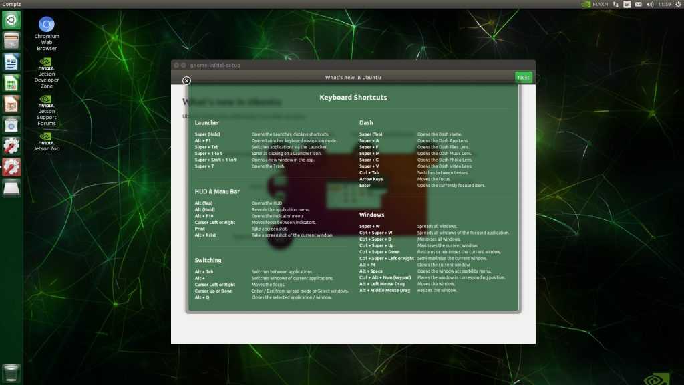Open the messaging envelope indicator menu
684x385 pixels.
tap(638, 4)
